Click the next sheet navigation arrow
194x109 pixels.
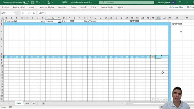click(x=8, y=104)
